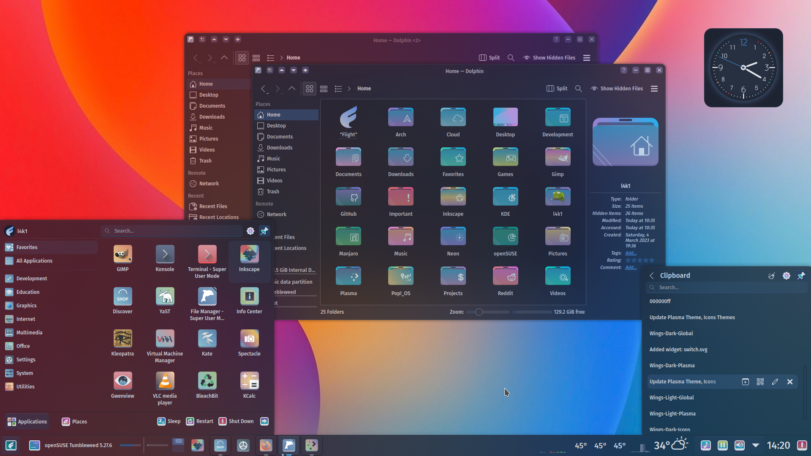Click launcher Search field
This screenshot has width=811, height=456.
coord(172,231)
